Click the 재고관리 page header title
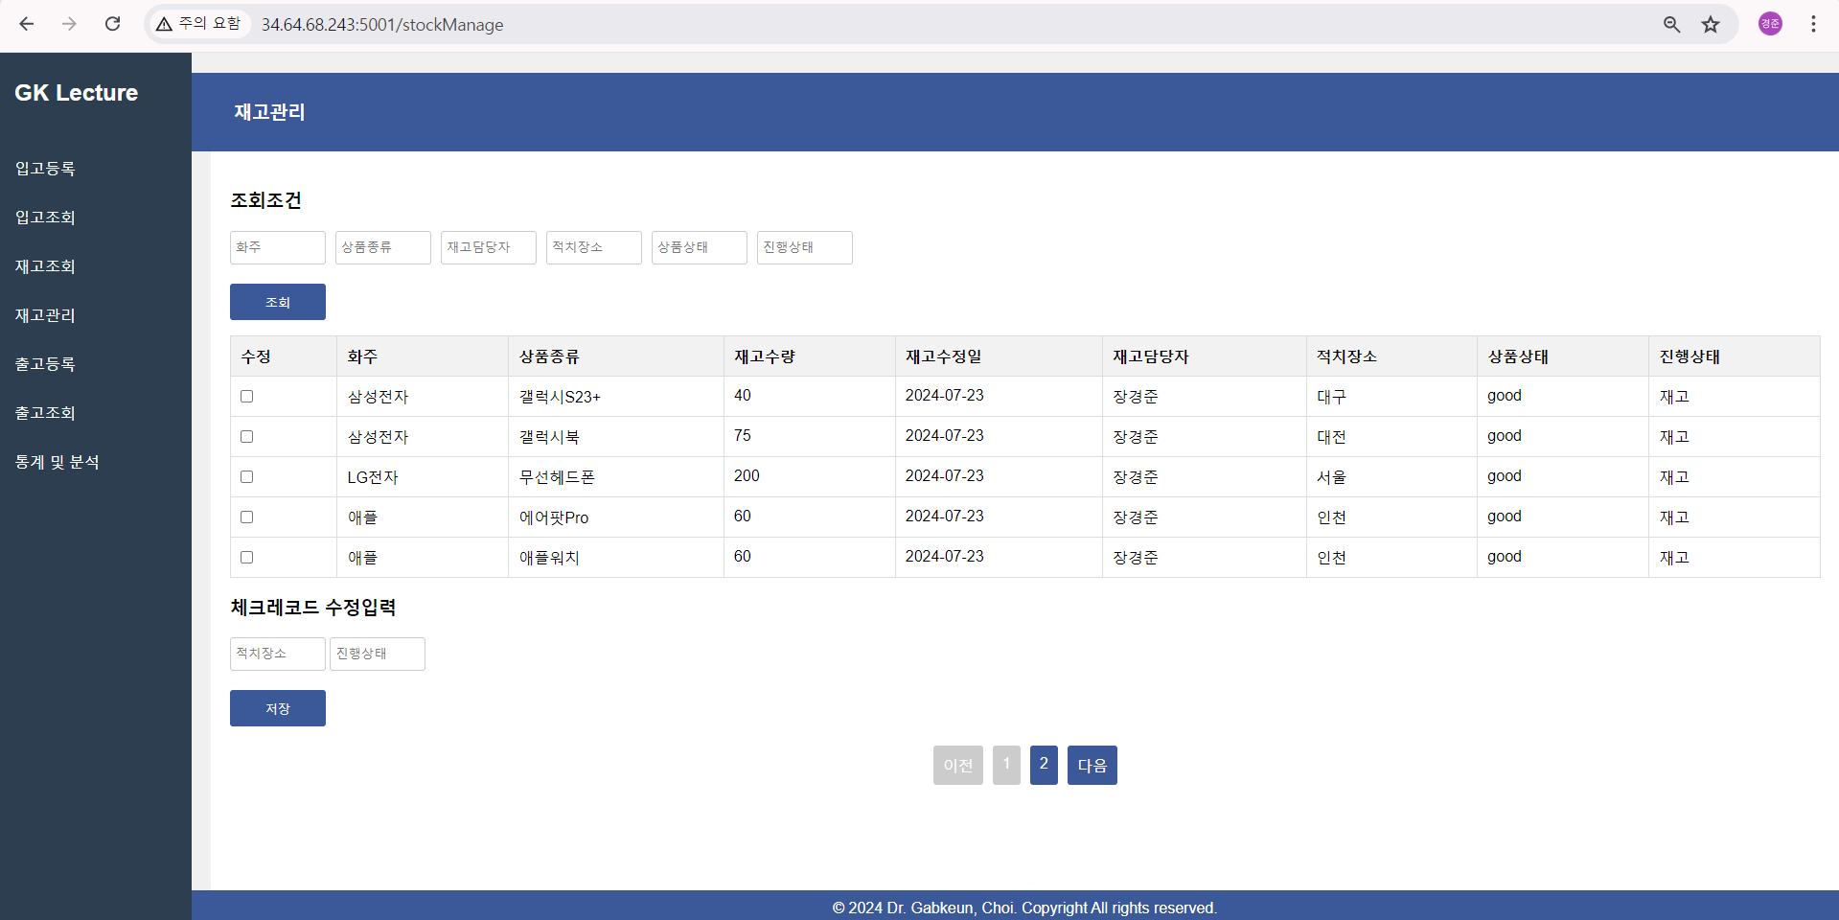This screenshot has height=920, width=1839. (269, 112)
